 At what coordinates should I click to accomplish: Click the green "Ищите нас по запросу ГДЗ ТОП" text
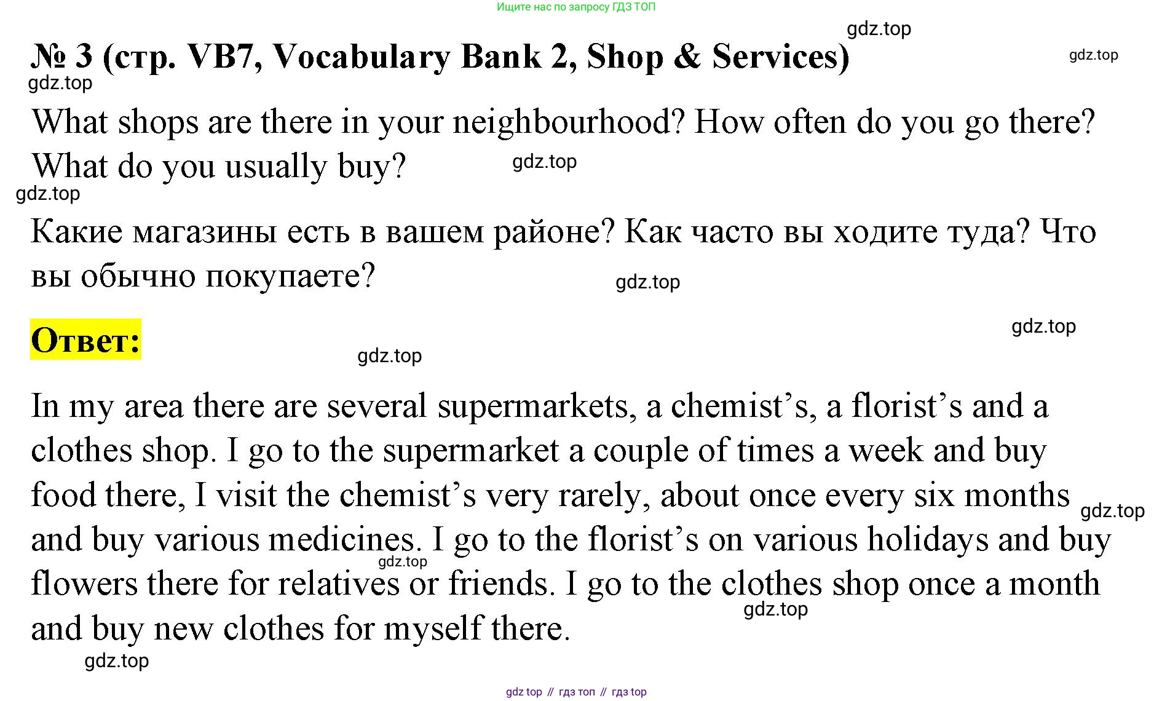[x=576, y=7]
